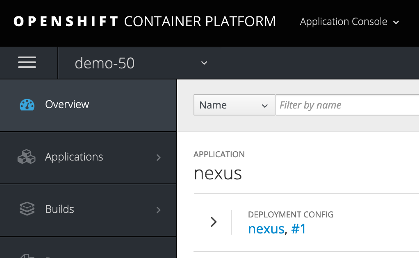Select the Builds sidebar item
The width and height of the screenshot is (419, 258).
click(88, 210)
